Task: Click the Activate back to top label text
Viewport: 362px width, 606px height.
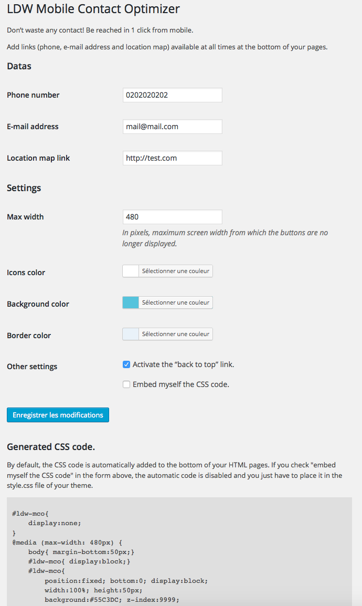Action: 183,364
